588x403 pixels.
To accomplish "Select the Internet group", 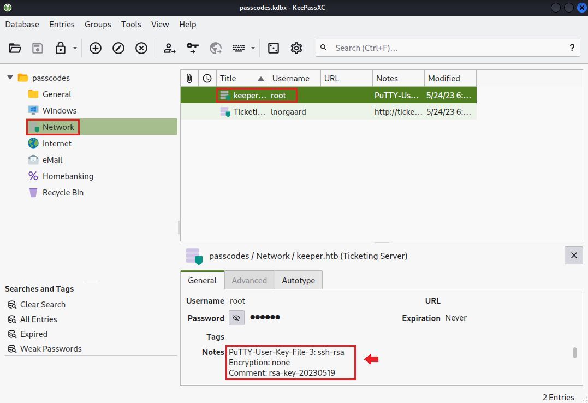I will pyautogui.click(x=57, y=143).
